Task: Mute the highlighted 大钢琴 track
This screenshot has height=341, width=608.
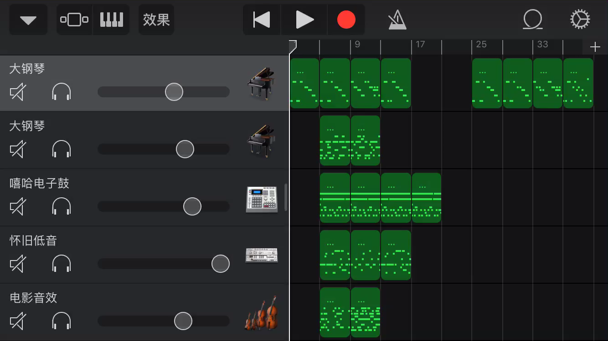Action: click(17, 92)
